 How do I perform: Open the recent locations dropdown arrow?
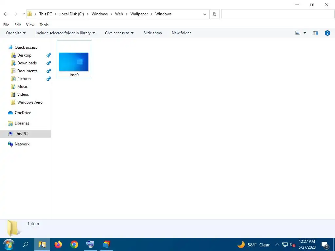[x=24, y=14]
